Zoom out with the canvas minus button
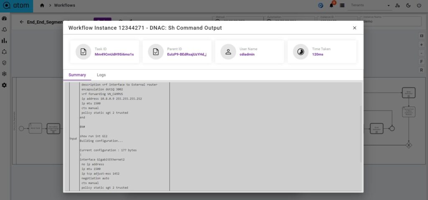Image resolution: width=428 pixels, height=200 pixels. click(421, 53)
